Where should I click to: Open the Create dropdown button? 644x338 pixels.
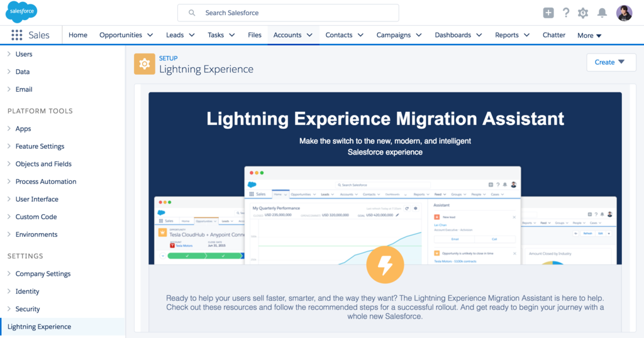pos(611,62)
